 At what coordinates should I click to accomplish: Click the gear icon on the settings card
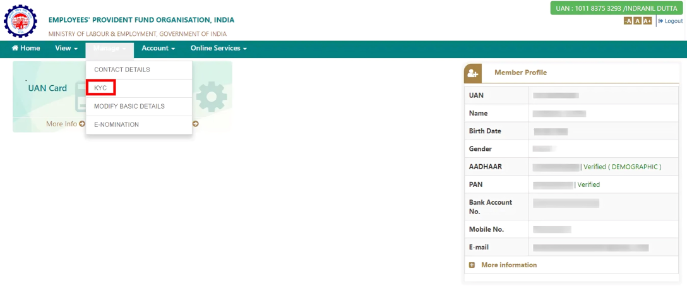211,97
